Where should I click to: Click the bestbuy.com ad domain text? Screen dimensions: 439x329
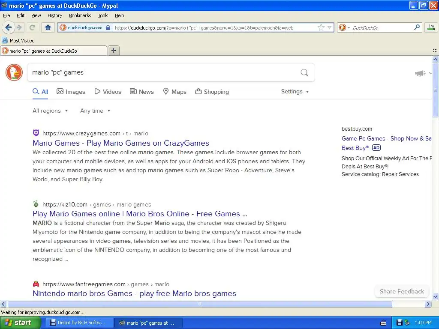pos(357,129)
